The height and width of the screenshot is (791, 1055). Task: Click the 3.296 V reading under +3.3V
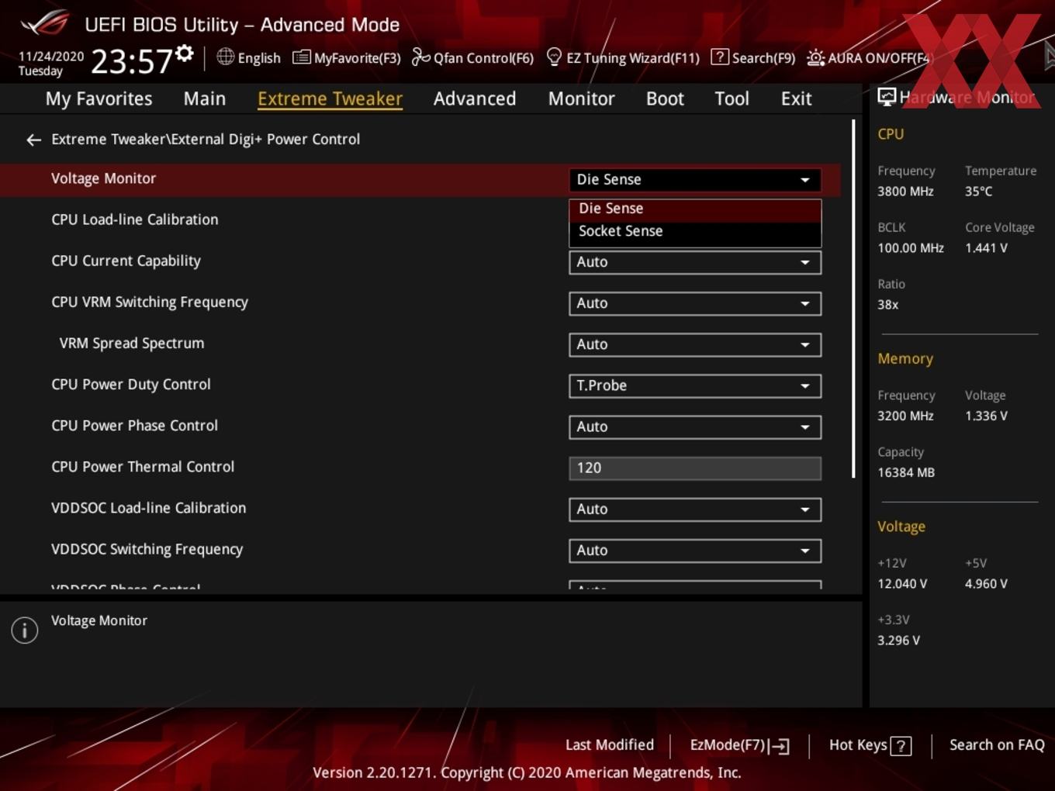pos(898,641)
